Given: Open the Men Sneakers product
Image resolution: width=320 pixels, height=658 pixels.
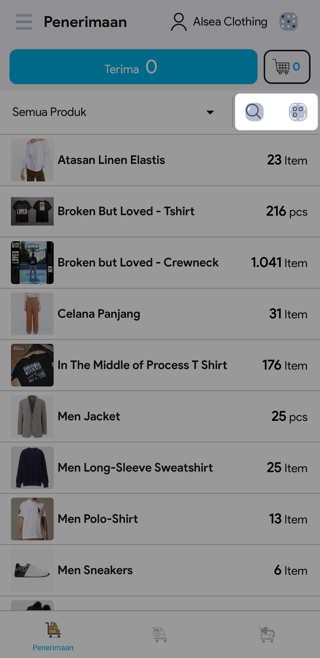Looking at the screenshot, I should click(x=160, y=570).
